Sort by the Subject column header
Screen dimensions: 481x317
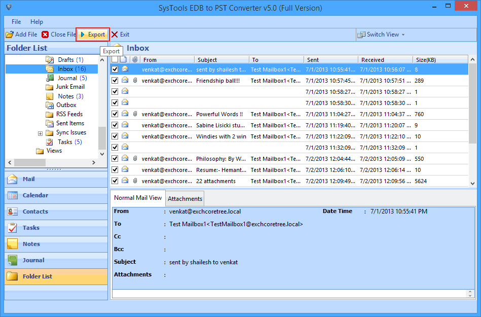coord(221,59)
